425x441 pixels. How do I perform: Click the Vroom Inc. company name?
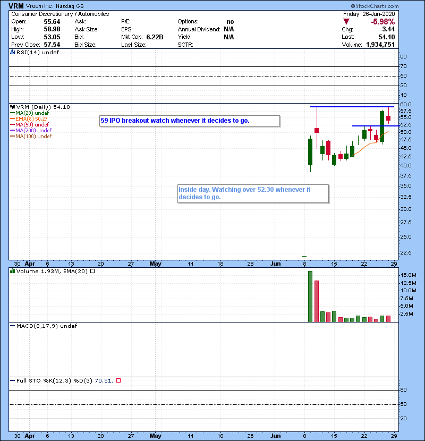(x=40, y=6)
